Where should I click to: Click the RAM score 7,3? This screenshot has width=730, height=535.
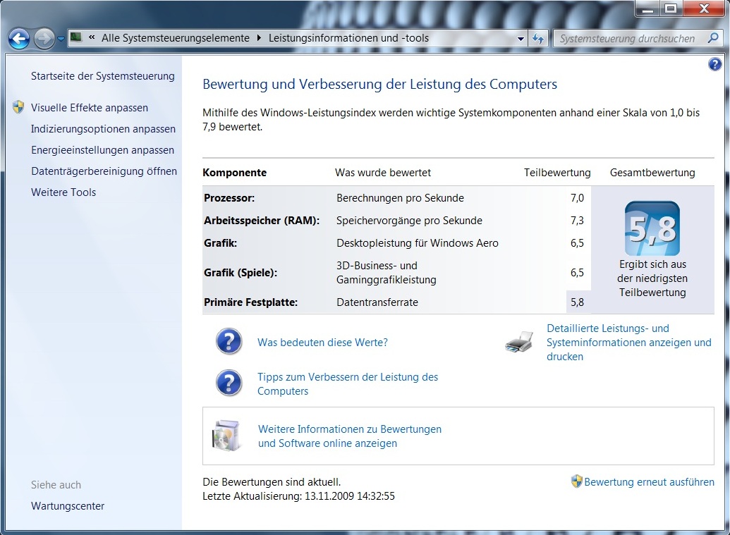point(577,221)
